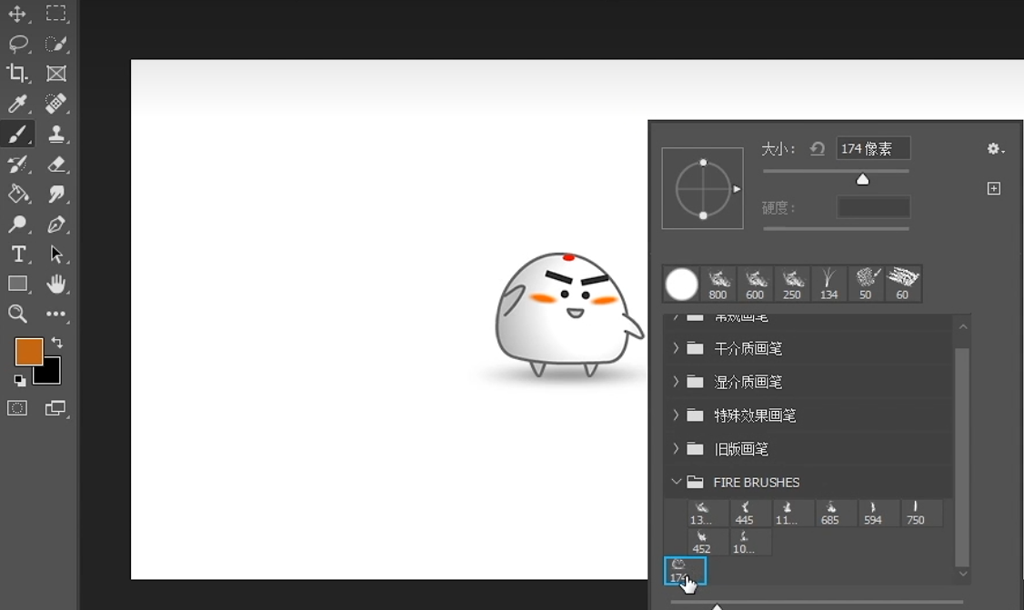This screenshot has width=1024, height=610.
Task: Expand the 特殊效果画笔 folder
Action: 676,415
